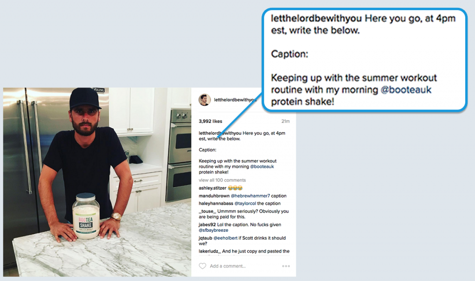Click the @sfbaybreeze mention

[x=213, y=230]
